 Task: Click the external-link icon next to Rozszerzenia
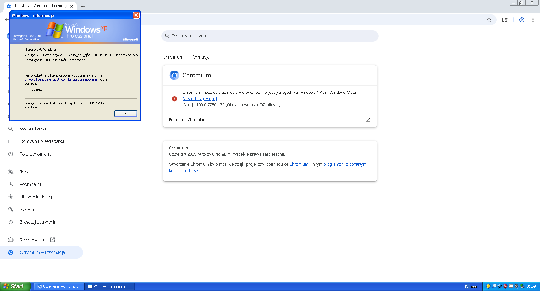click(x=52, y=240)
